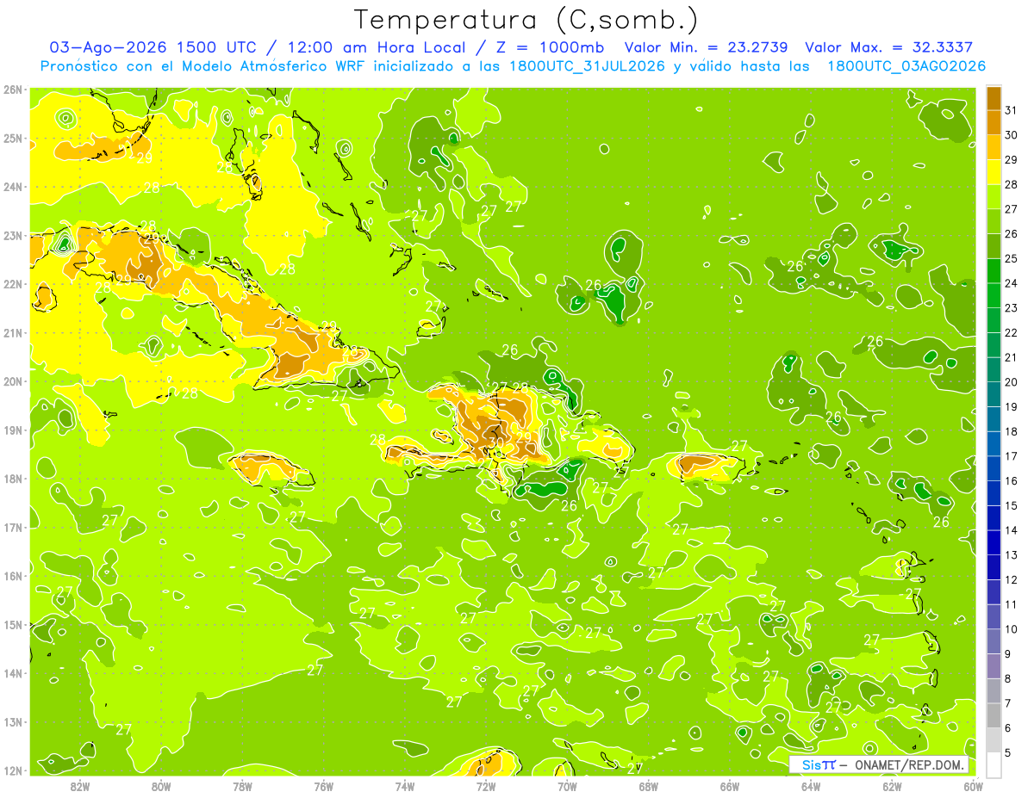This screenshot has width=1034, height=798.
Task: Click the 13N latitude axis label
Action: (12, 722)
